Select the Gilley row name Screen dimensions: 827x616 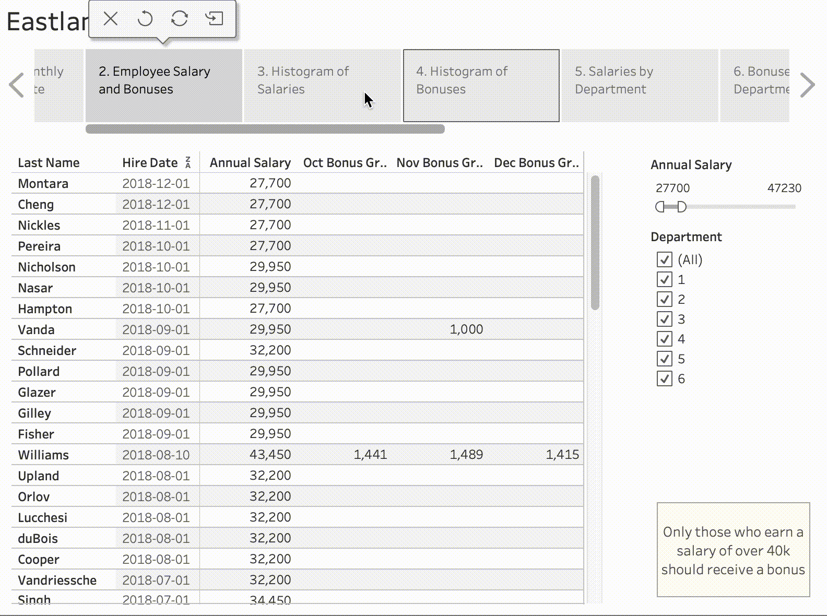34,413
